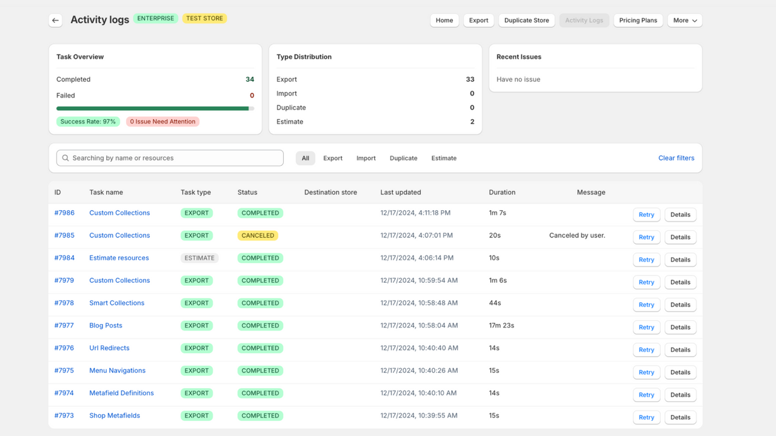Click the Success Rate: 97% badge
The width and height of the screenshot is (776, 436).
(88, 122)
